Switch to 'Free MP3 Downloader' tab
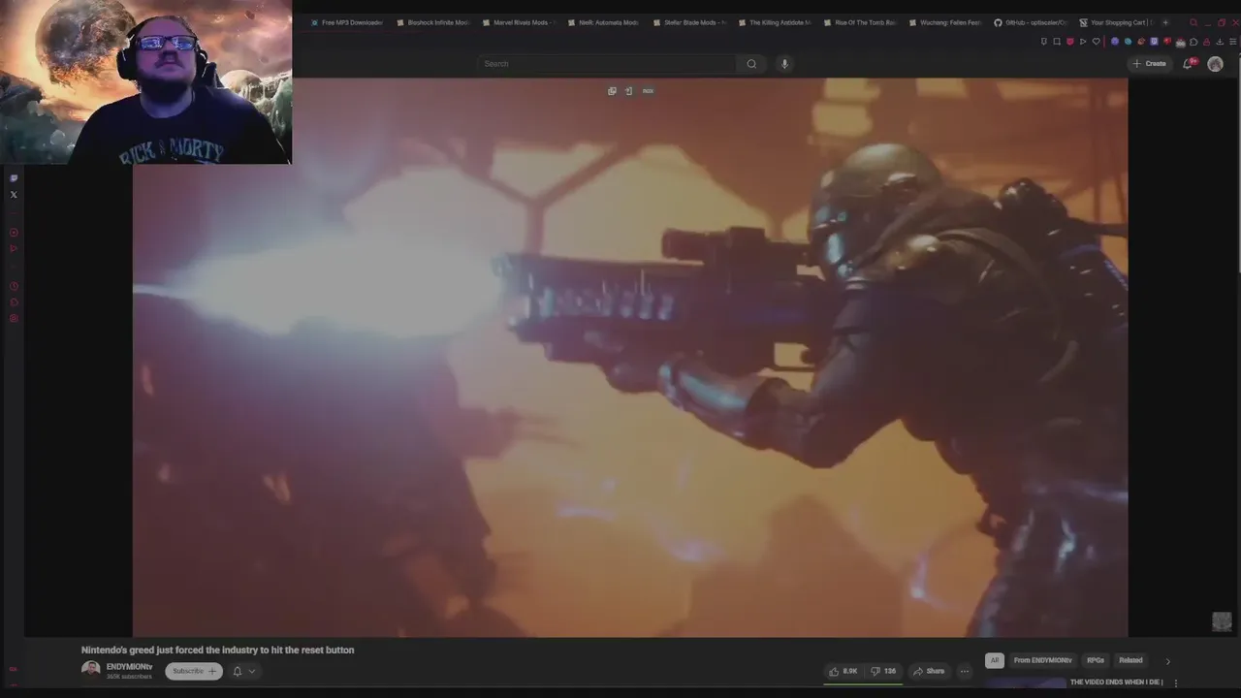This screenshot has width=1241, height=698. [347, 22]
